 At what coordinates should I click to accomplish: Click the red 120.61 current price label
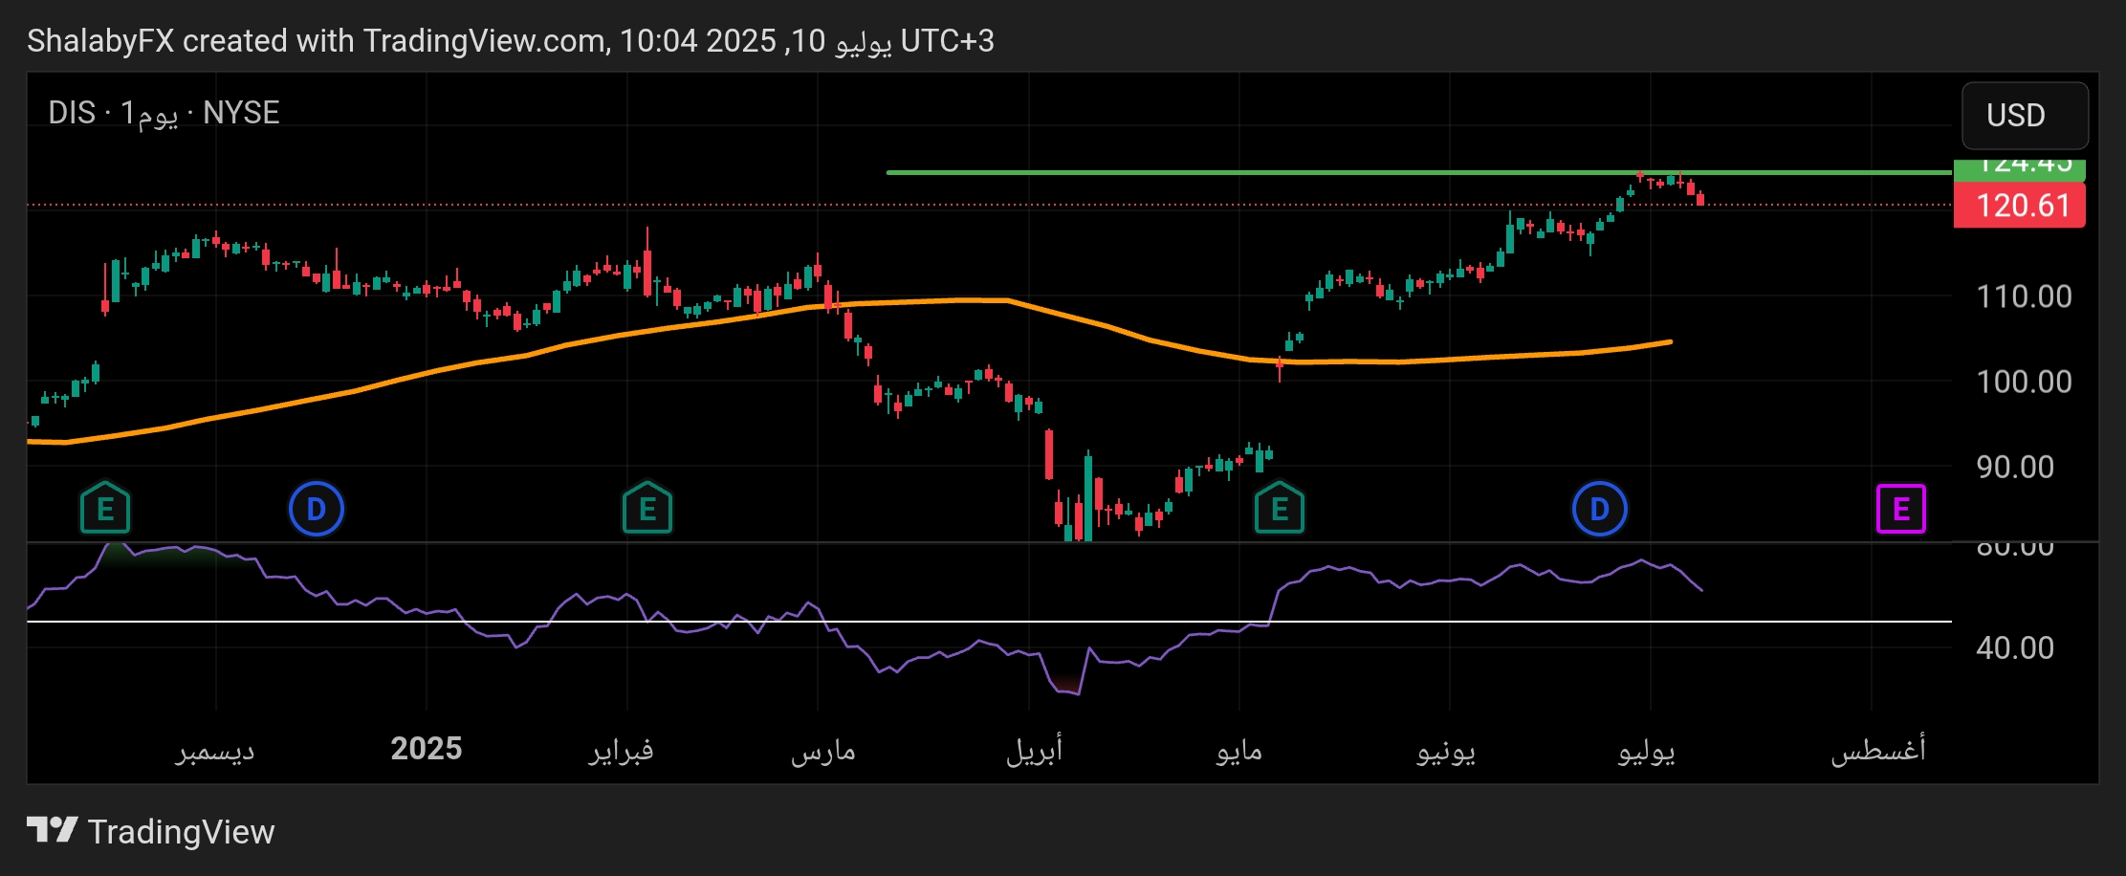(x=2020, y=205)
